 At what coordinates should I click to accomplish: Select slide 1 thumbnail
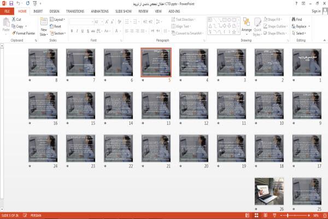(x=307, y=62)
